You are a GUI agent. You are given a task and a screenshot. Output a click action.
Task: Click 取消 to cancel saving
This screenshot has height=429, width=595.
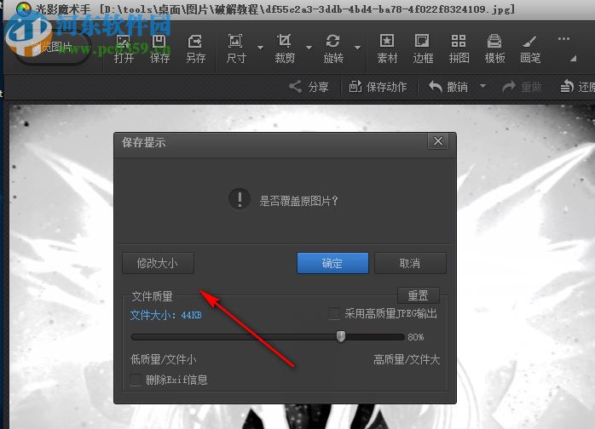click(x=410, y=263)
